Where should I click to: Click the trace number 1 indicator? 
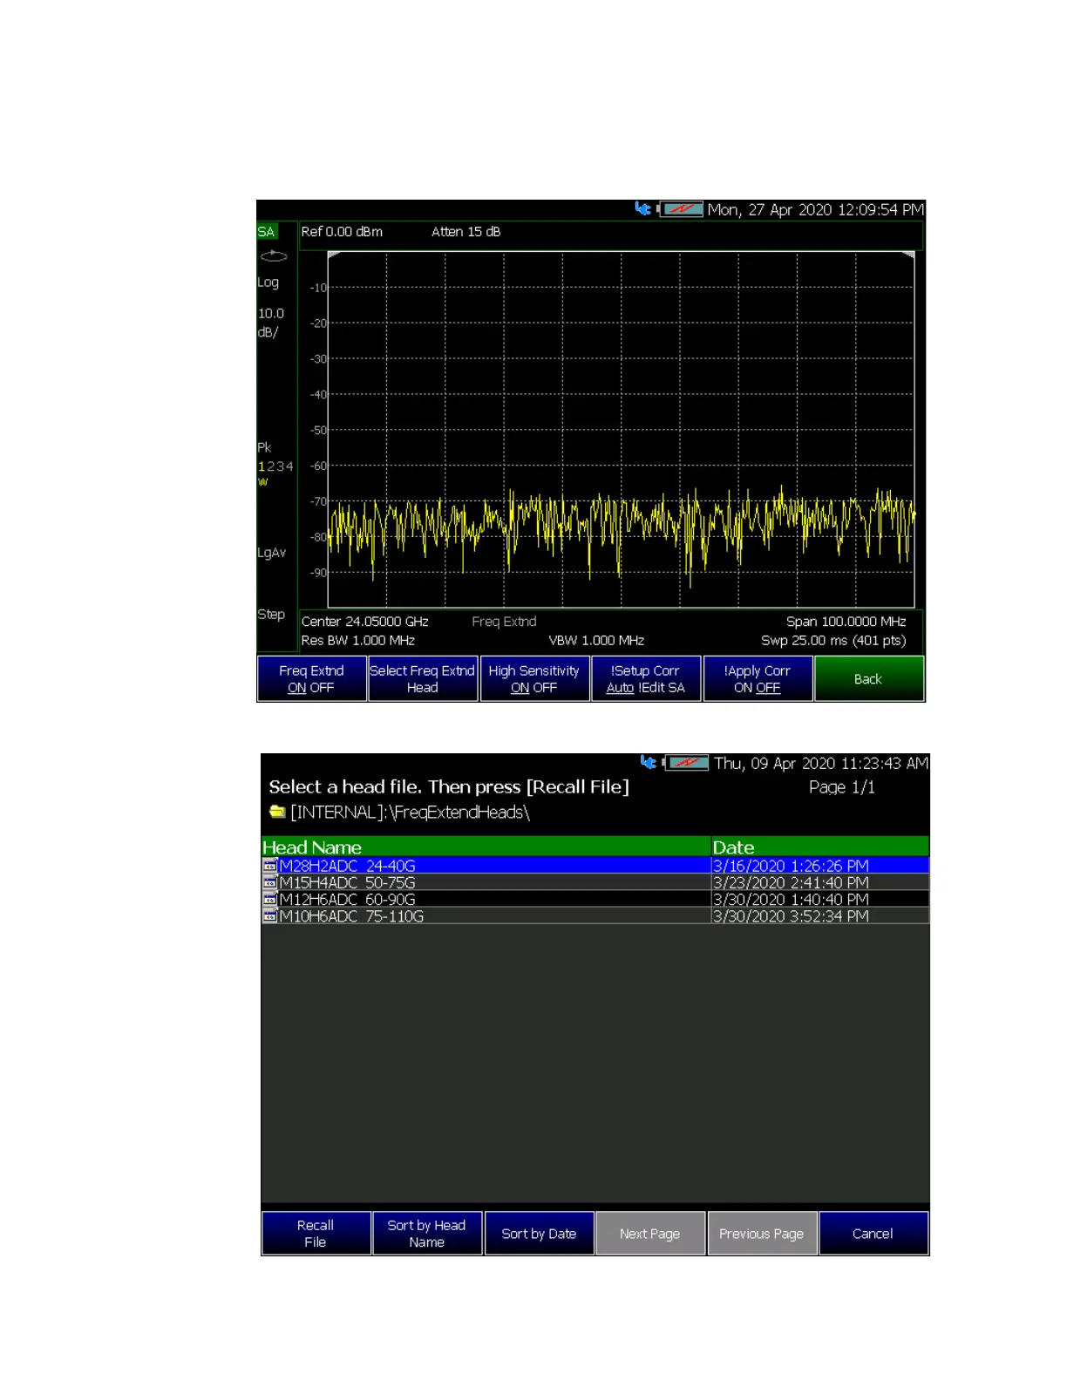pyautogui.click(x=261, y=466)
